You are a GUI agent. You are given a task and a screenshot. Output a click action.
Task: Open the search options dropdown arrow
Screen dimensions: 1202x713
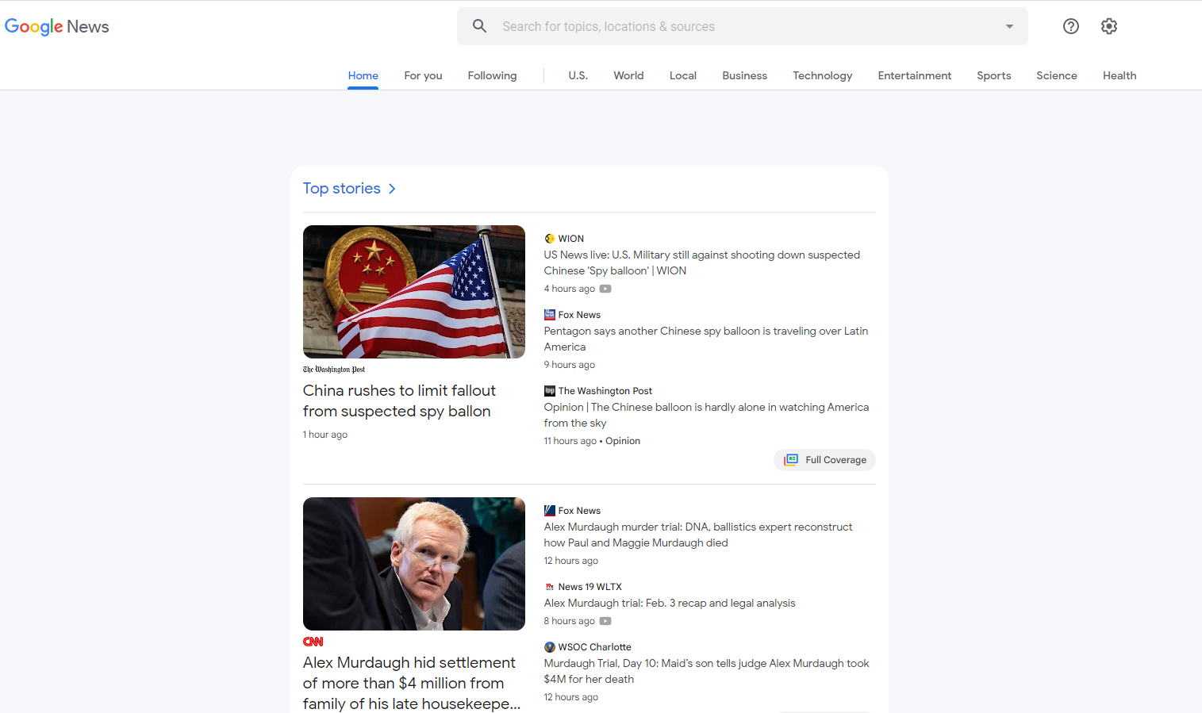1008,25
